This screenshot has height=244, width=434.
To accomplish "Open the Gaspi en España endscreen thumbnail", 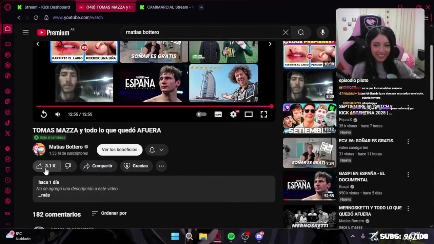I will point(154,83).
